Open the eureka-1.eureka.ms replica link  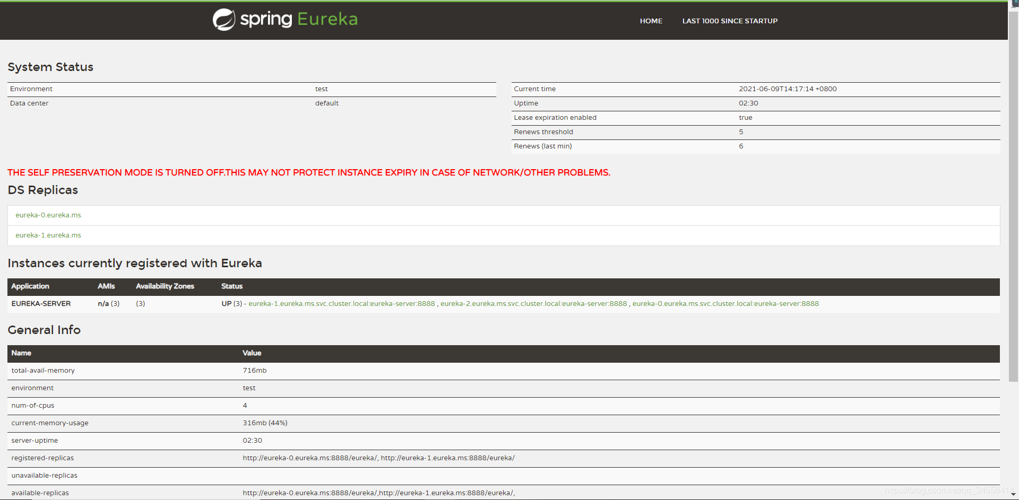point(48,235)
